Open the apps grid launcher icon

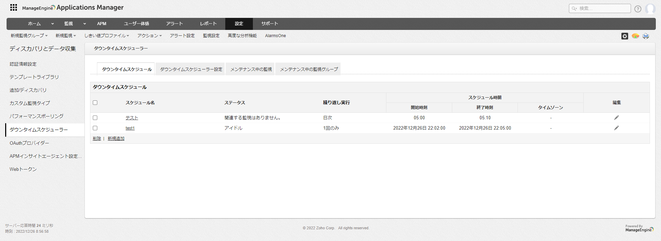point(13,8)
